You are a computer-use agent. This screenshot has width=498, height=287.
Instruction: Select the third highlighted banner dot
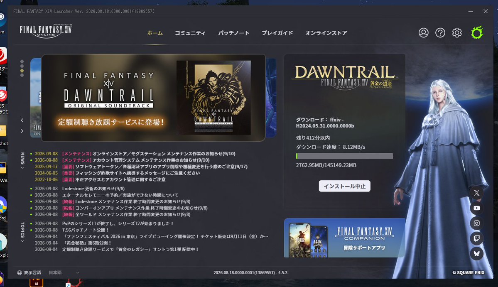[x=22, y=71]
